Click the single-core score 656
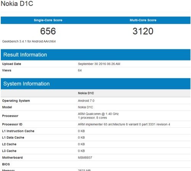Viewport: 191px width, 171px height. tap(48, 31)
